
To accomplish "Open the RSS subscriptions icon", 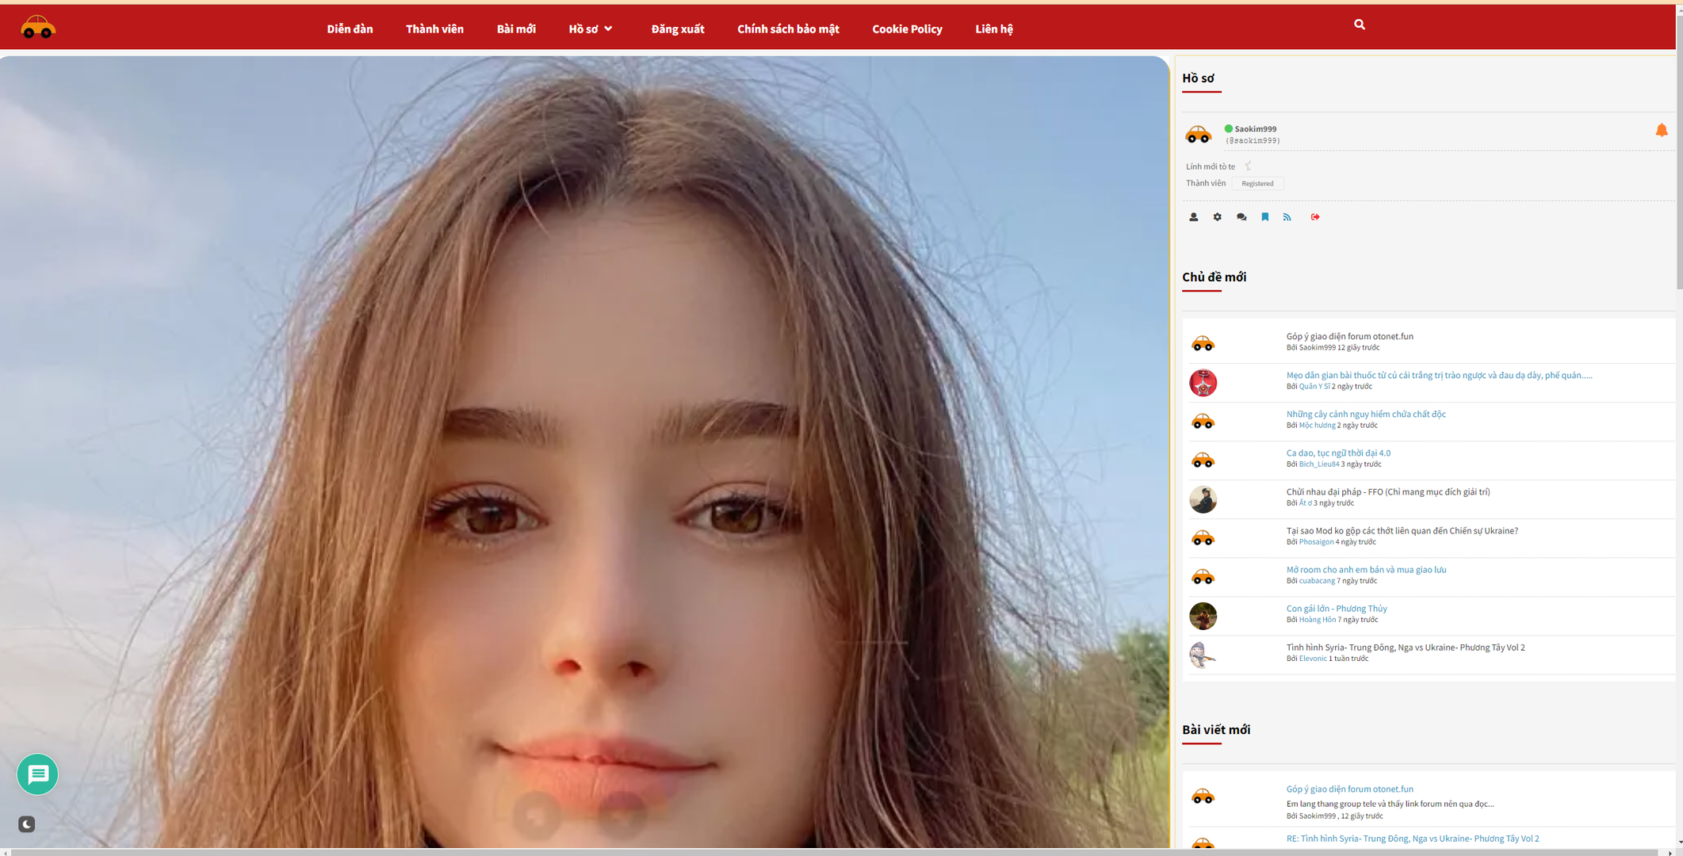I will pyautogui.click(x=1287, y=217).
